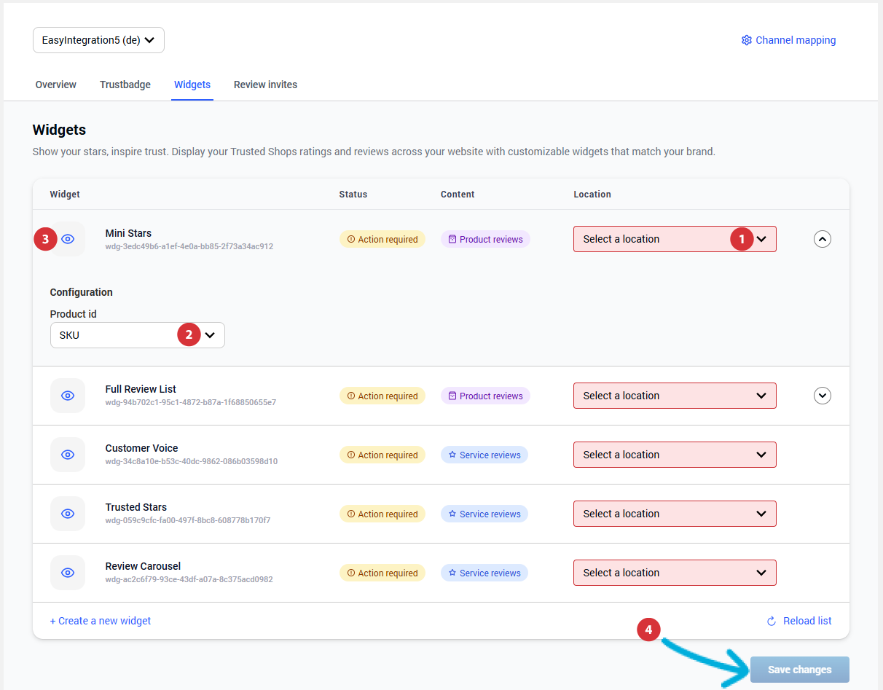The width and height of the screenshot is (883, 690).
Task: Click the Save changes button
Action: (799, 670)
